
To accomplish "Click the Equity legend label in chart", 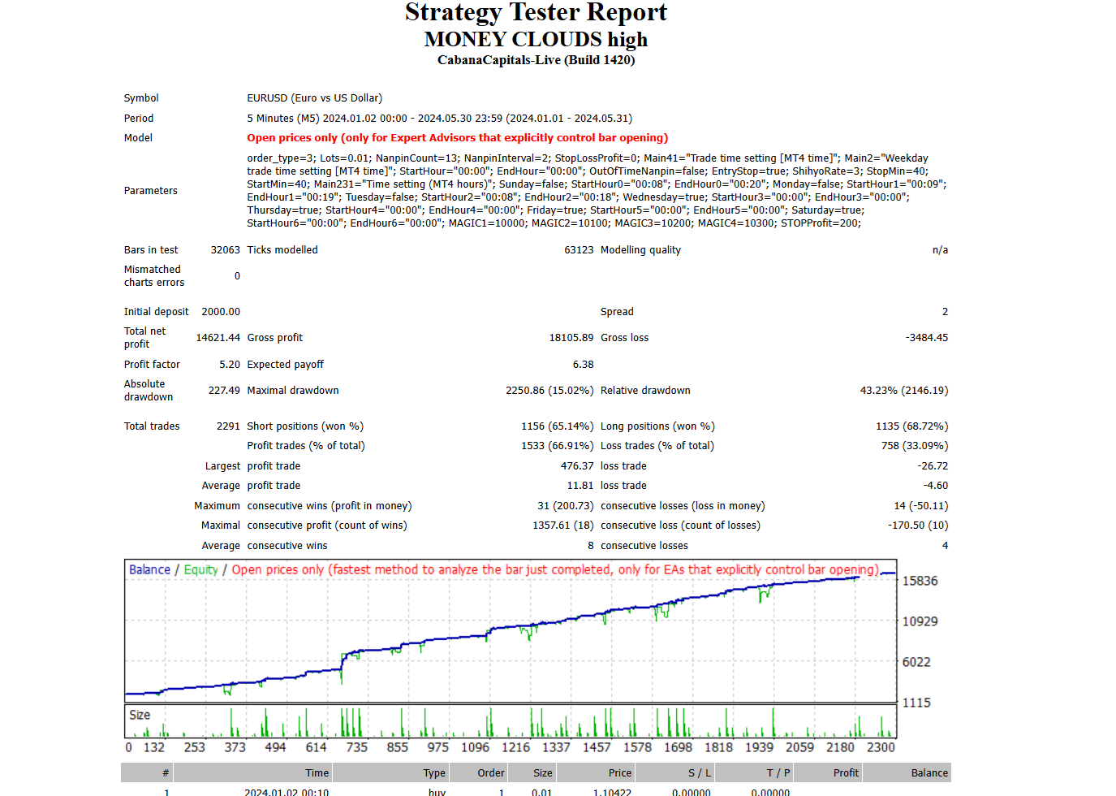I will [x=200, y=570].
